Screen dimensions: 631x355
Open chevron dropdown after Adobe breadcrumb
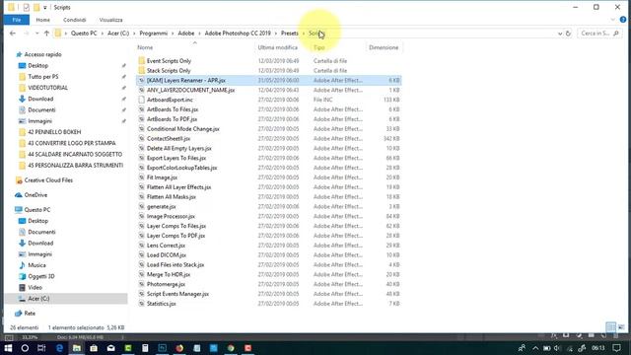pos(199,34)
